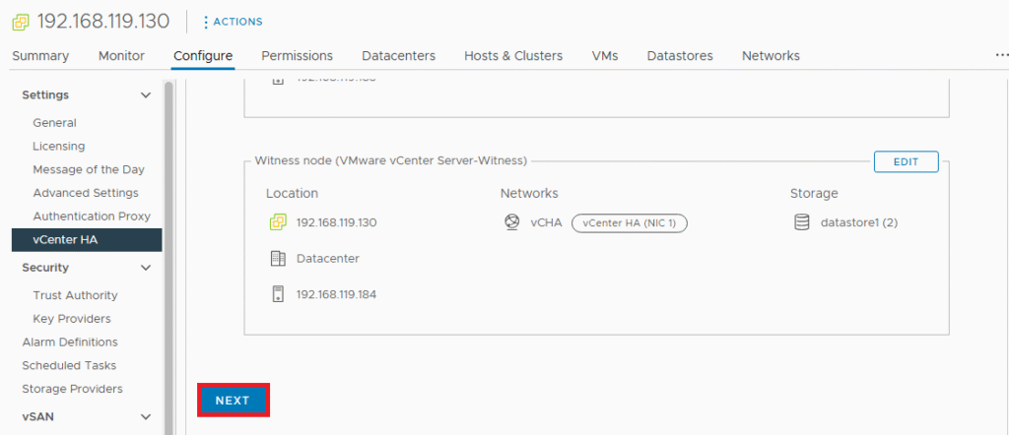
Task: Click the host icon beside 192.168.119.184
Action: (278, 295)
